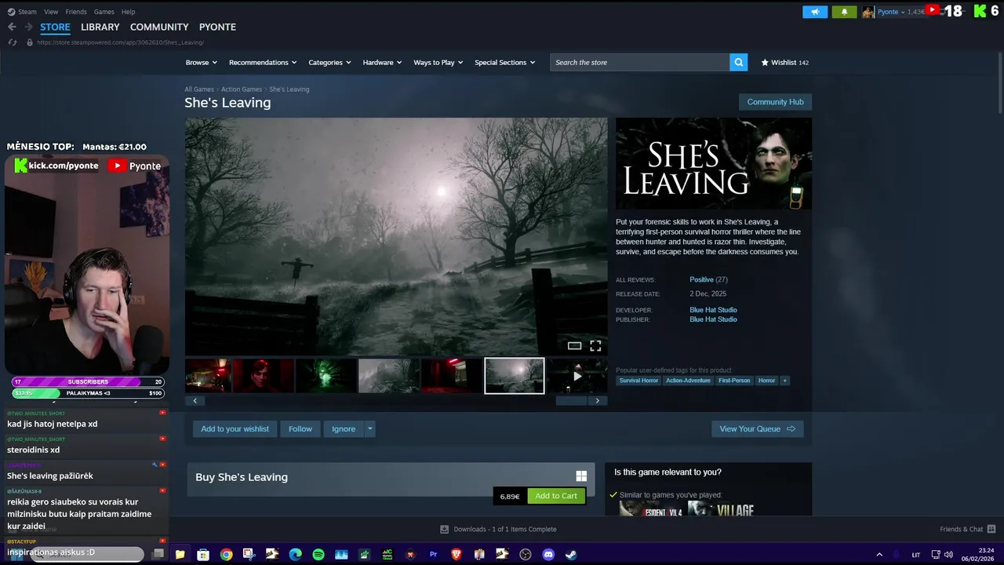Open the Community Hub
The height and width of the screenshot is (565, 1004).
point(775,102)
